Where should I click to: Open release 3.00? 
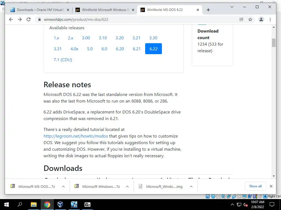(86, 38)
